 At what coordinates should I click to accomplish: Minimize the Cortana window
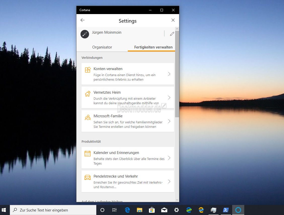pos(150,10)
